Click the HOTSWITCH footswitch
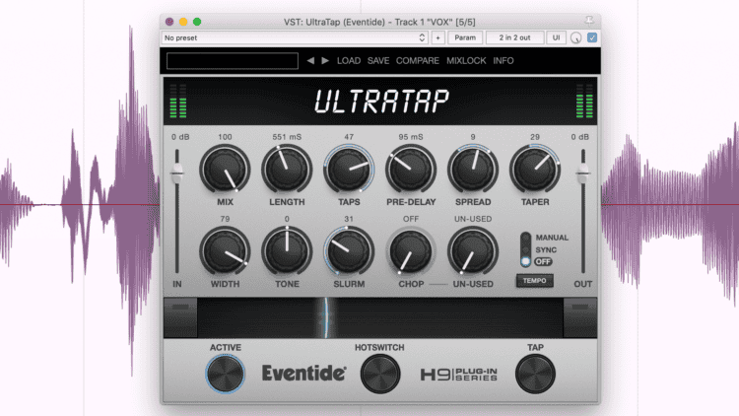 (x=380, y=374)
